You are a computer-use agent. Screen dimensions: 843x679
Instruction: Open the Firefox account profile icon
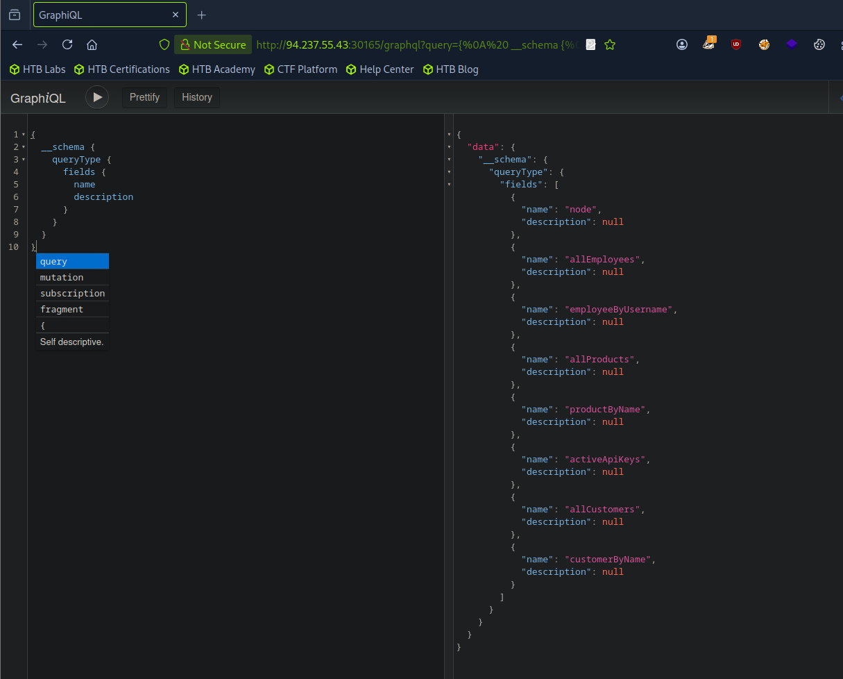(x=682, y=44)
